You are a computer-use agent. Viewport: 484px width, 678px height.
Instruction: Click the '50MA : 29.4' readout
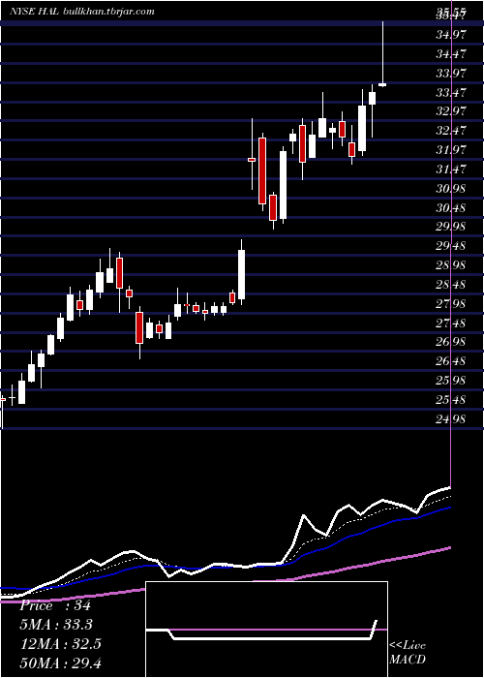tap(60, 663)
